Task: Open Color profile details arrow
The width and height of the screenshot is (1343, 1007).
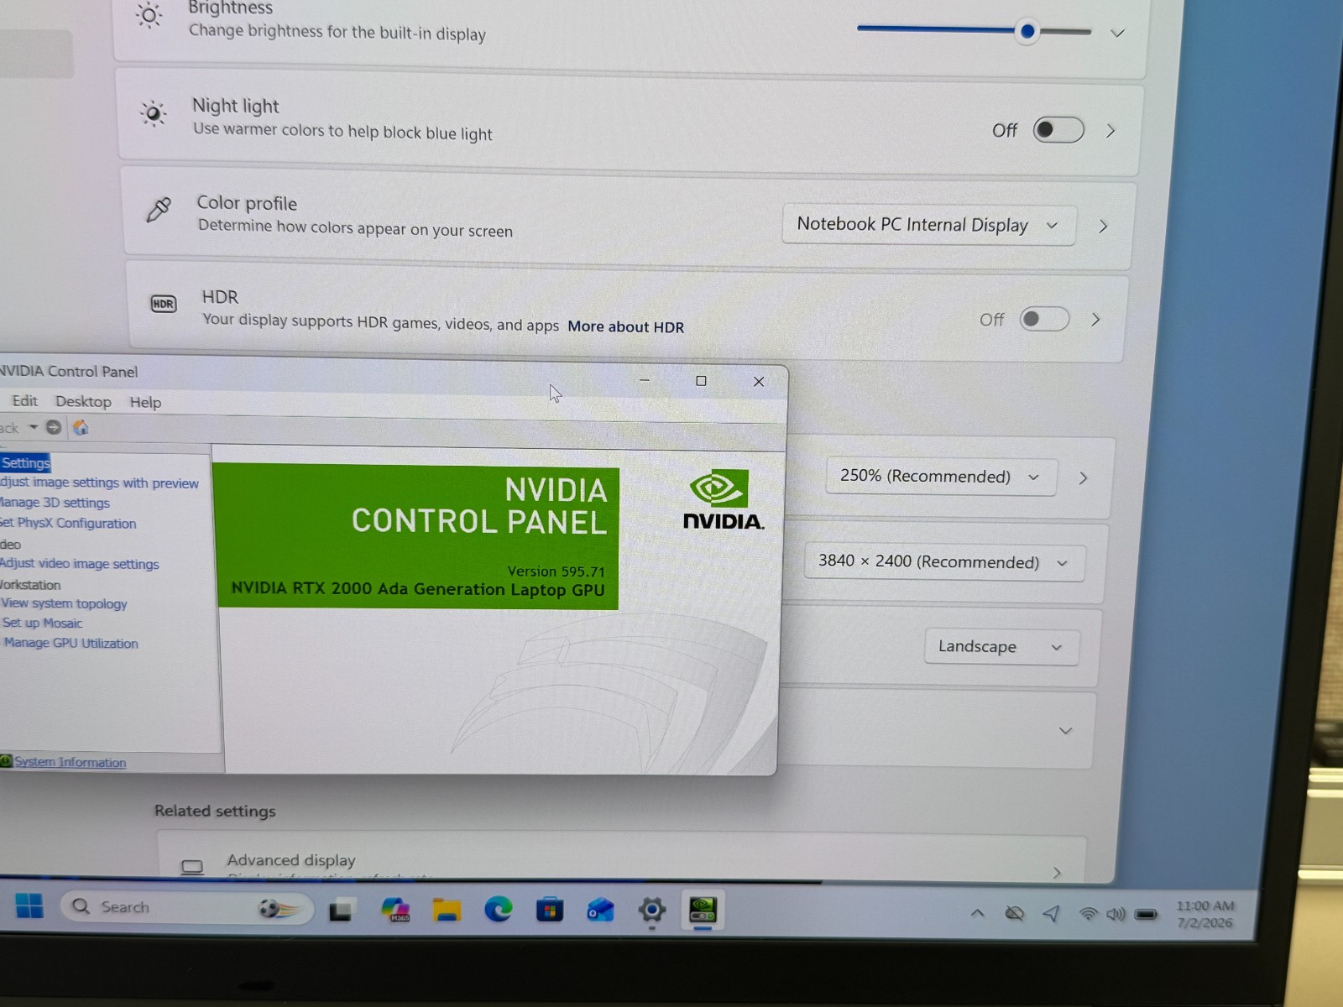Action: click(1103, 227)
